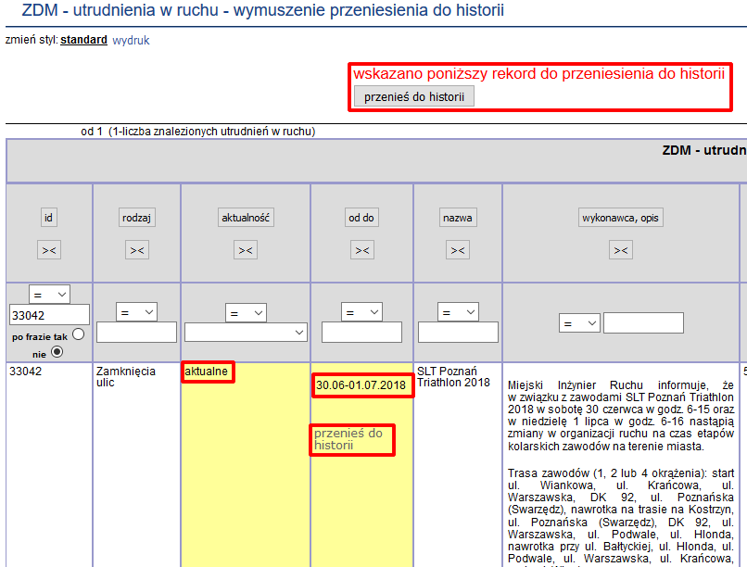Open the operator dropdown for nazwa filter
Image resolution: width=747 pixels, height=567 pixels.
point(458,312)
